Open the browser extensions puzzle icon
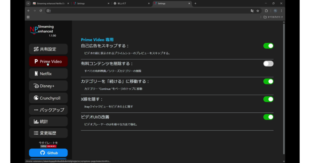This screenshot has width=310, height=163. coord(266,11)
